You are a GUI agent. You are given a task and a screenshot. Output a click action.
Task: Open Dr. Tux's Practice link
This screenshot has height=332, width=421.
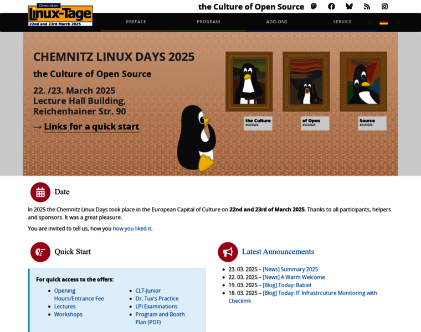[x=157, y=298]
